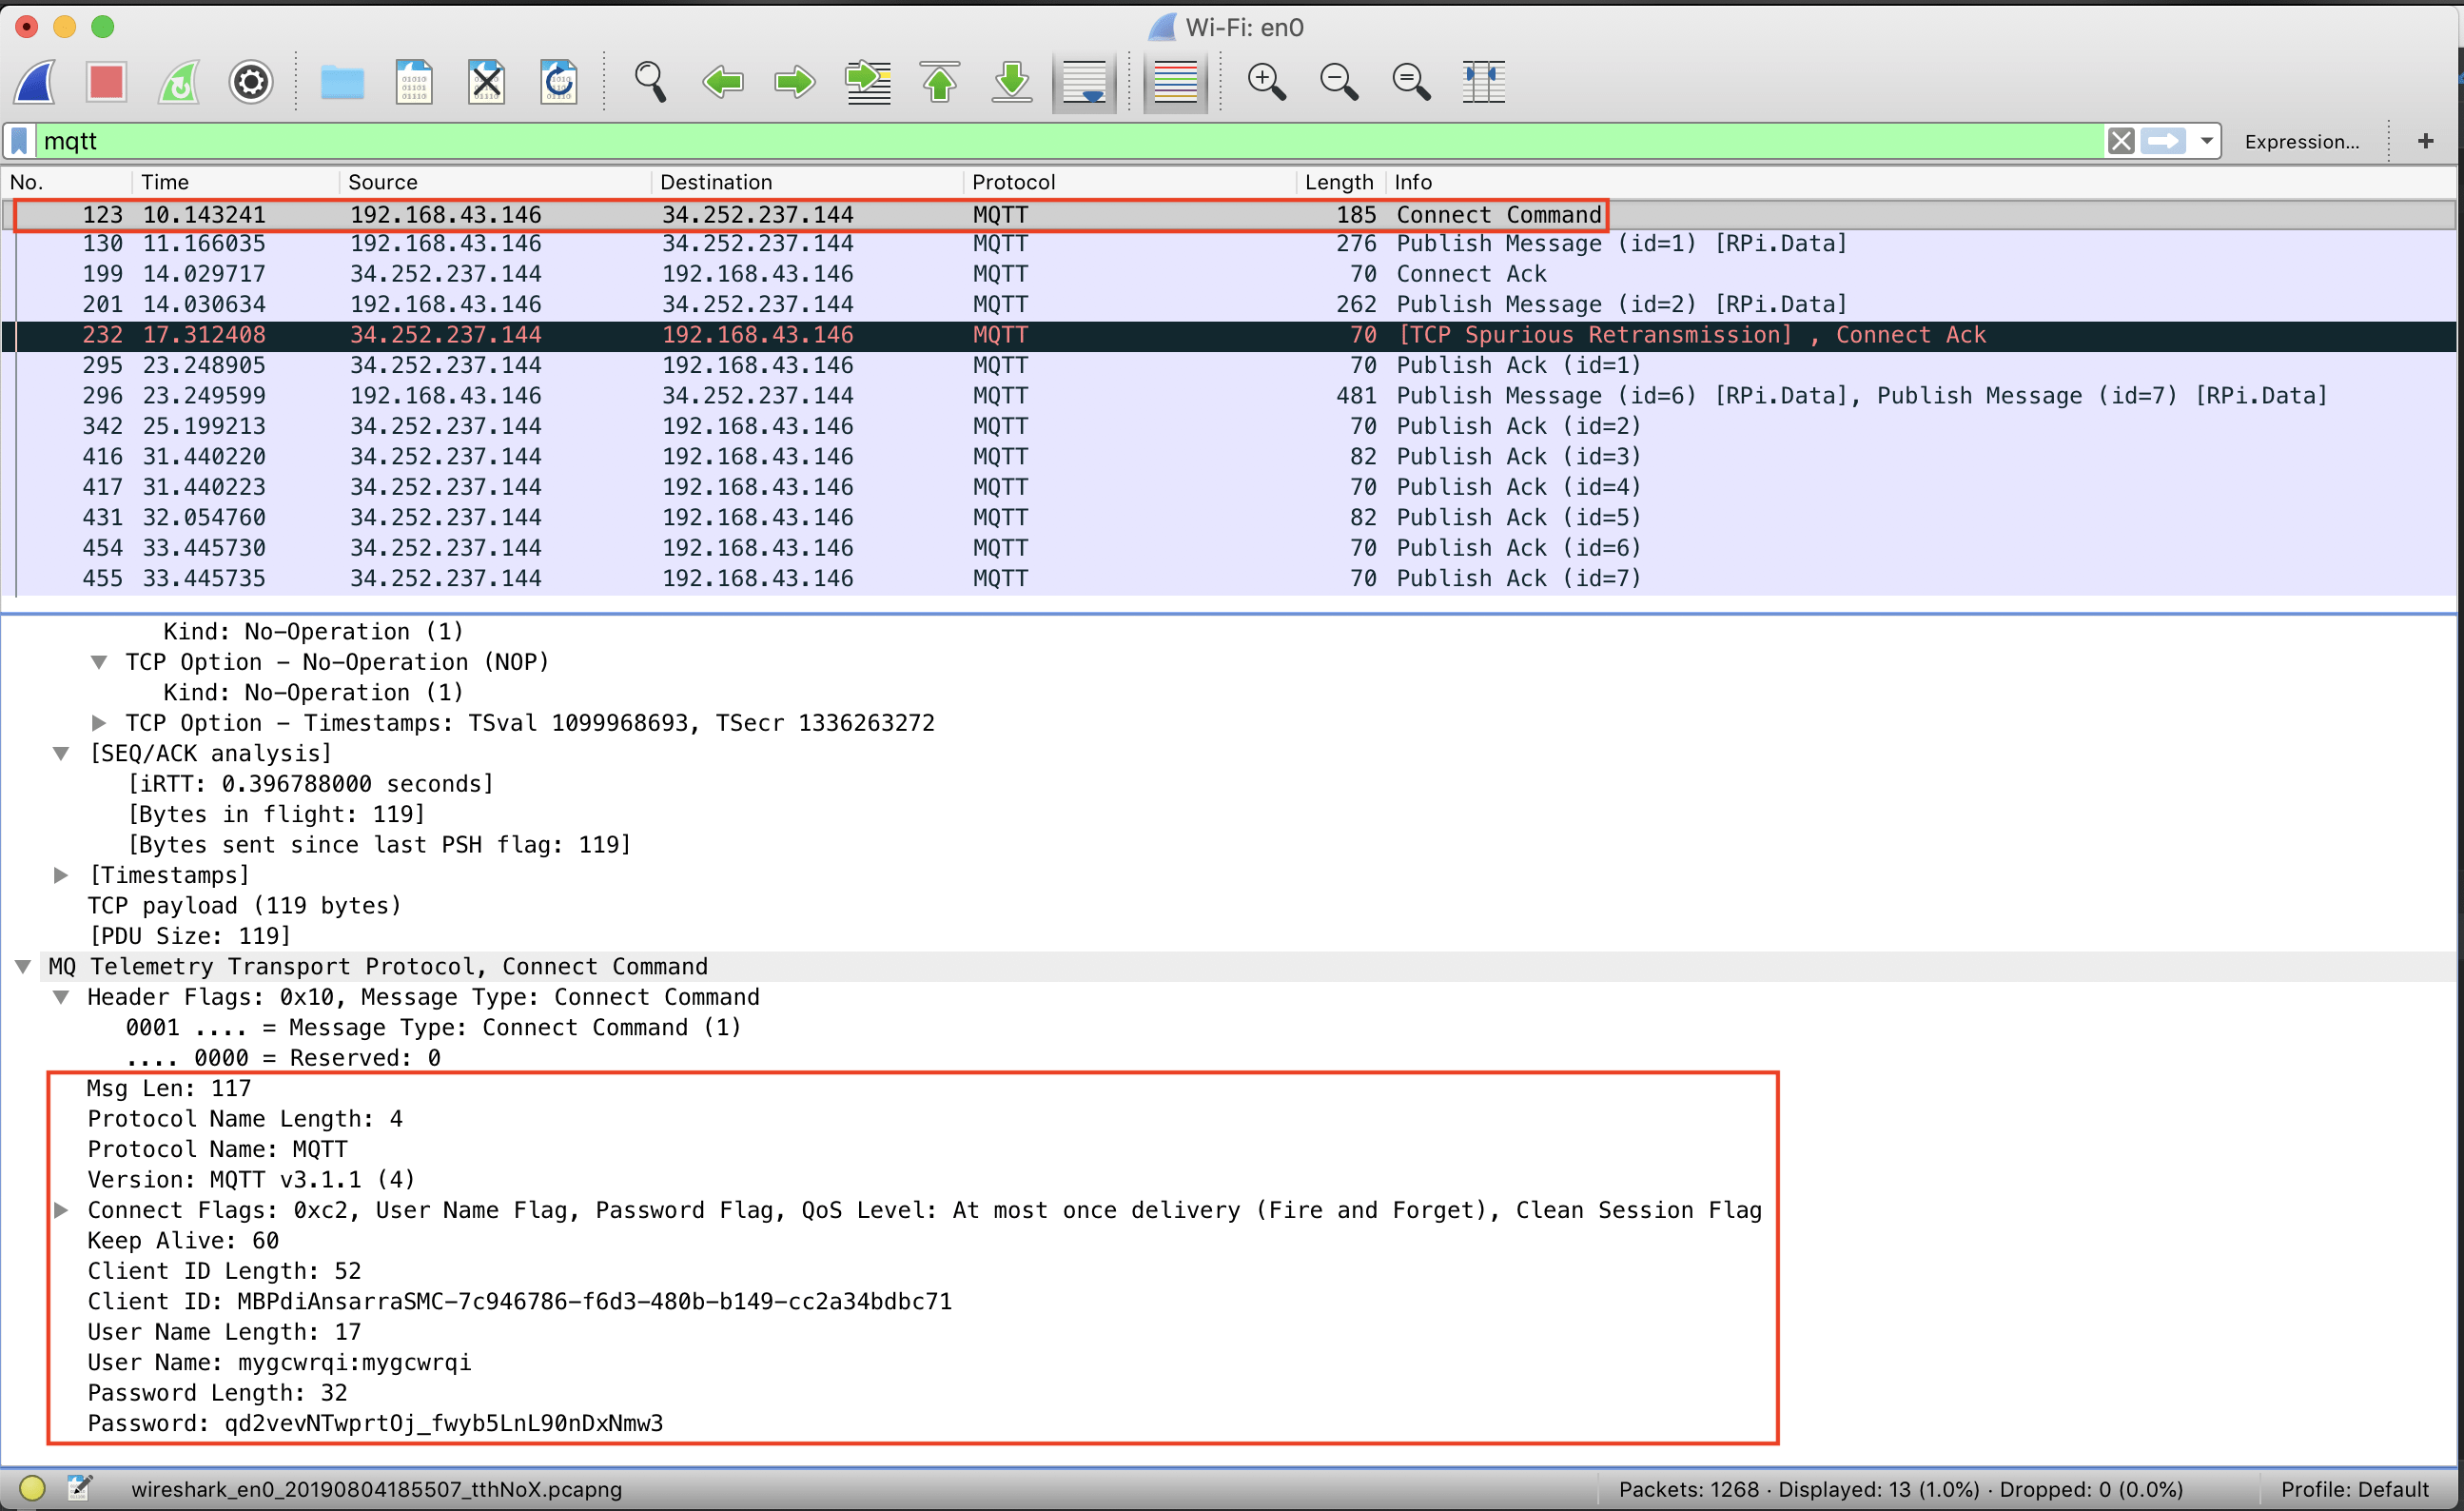Sort by the Source column header

click(x=495, y=182)
